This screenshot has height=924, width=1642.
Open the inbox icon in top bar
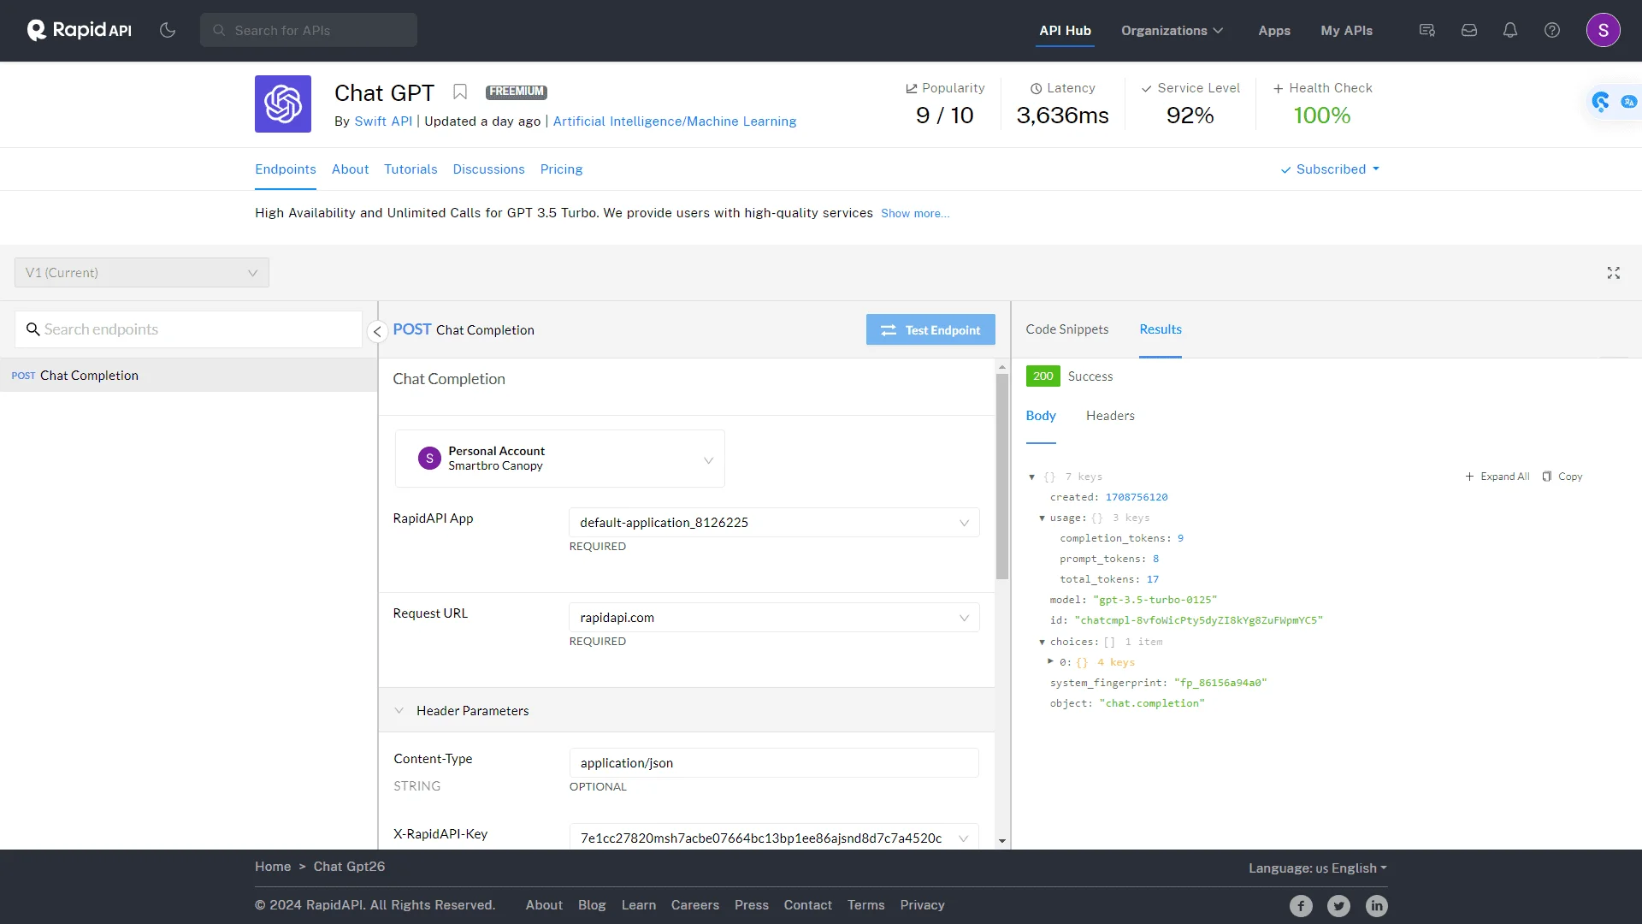1469,30
